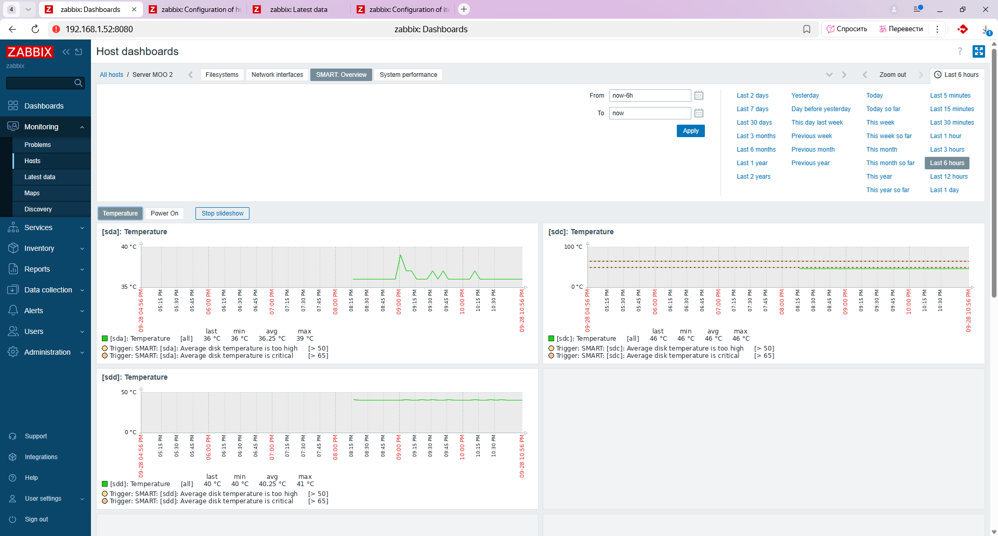The width and height of the screenshot is (998, 536).
Task: Select the Yesterday time preset
Action: click(x=805, y=96)
